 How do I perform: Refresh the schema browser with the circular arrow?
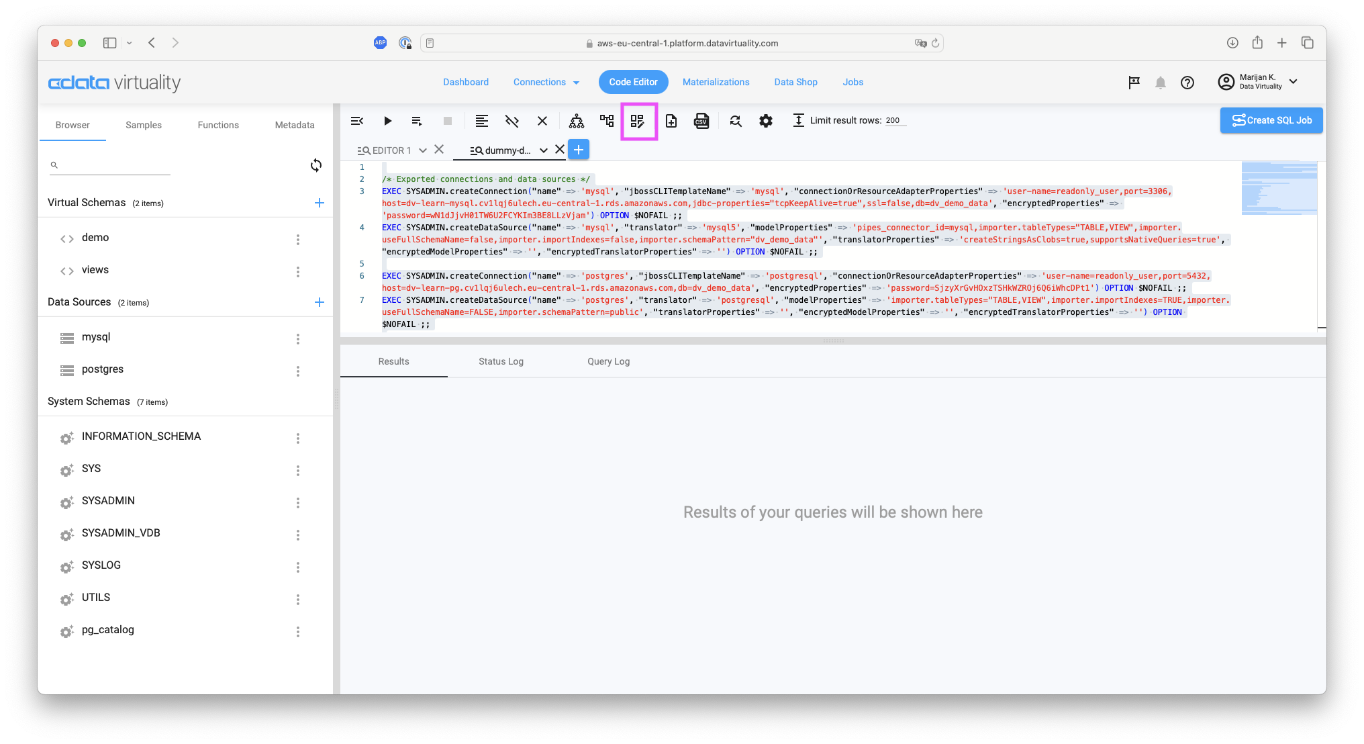(316, 165)
